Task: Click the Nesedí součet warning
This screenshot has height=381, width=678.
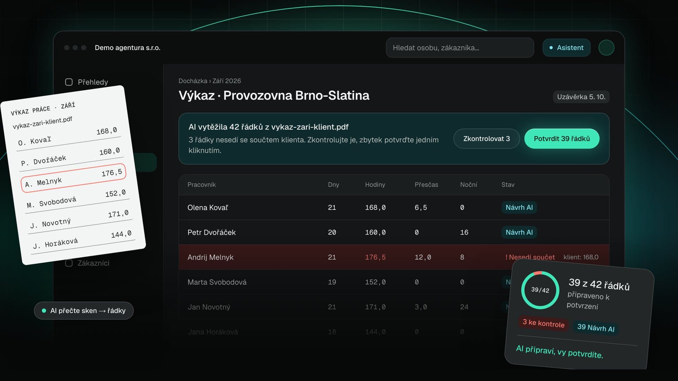Action: 530,257
